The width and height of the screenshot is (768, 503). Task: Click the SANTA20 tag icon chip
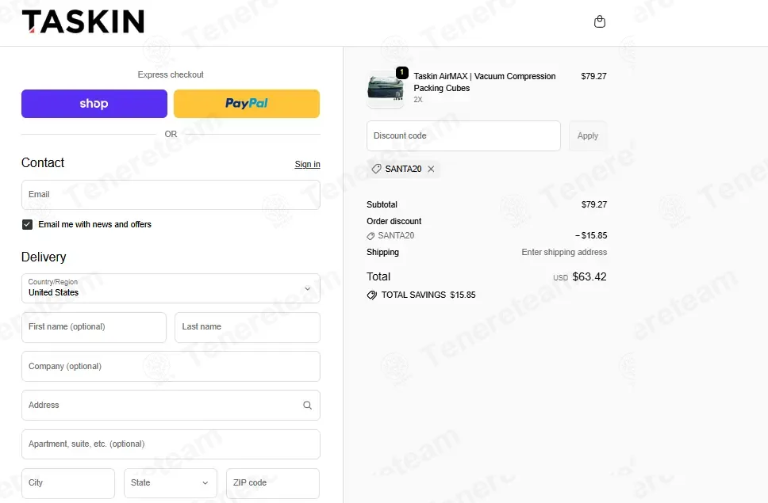(376, 169)
